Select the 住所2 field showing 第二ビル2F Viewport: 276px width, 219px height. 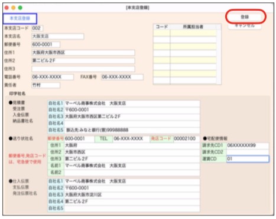(83, 61)
